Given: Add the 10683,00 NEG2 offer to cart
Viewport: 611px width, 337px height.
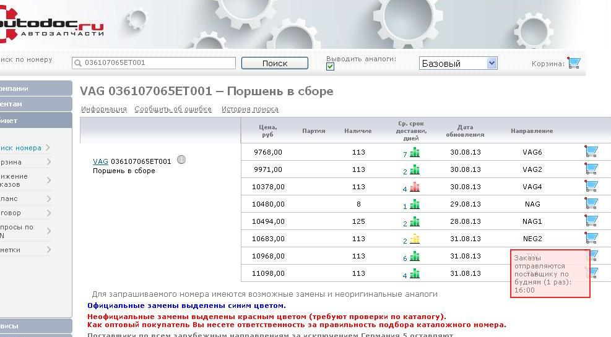Looking at the screenshot, I should pyautogui.click(x=591, y=238).
